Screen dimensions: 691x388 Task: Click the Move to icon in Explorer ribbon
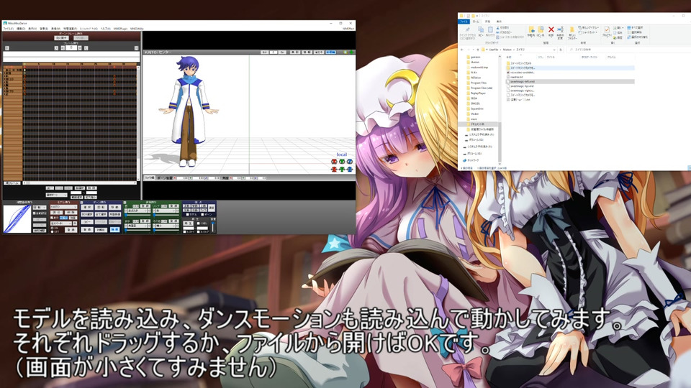[531, 30]
